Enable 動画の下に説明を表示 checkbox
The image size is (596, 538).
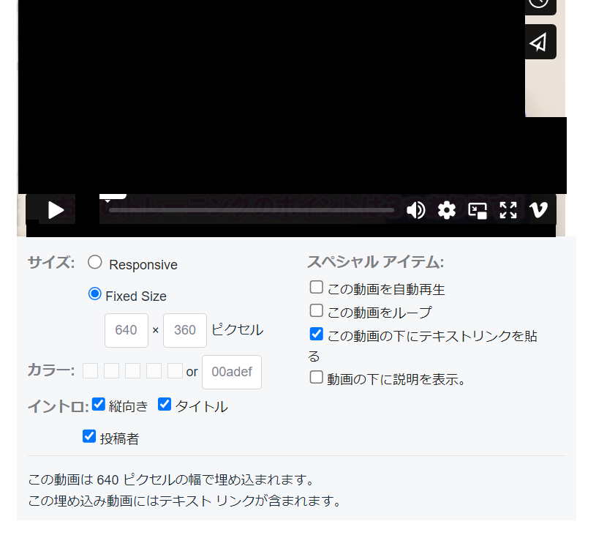[x=316, y=378]
